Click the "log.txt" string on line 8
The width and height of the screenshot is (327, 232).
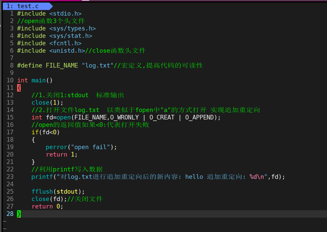(98, 65)
